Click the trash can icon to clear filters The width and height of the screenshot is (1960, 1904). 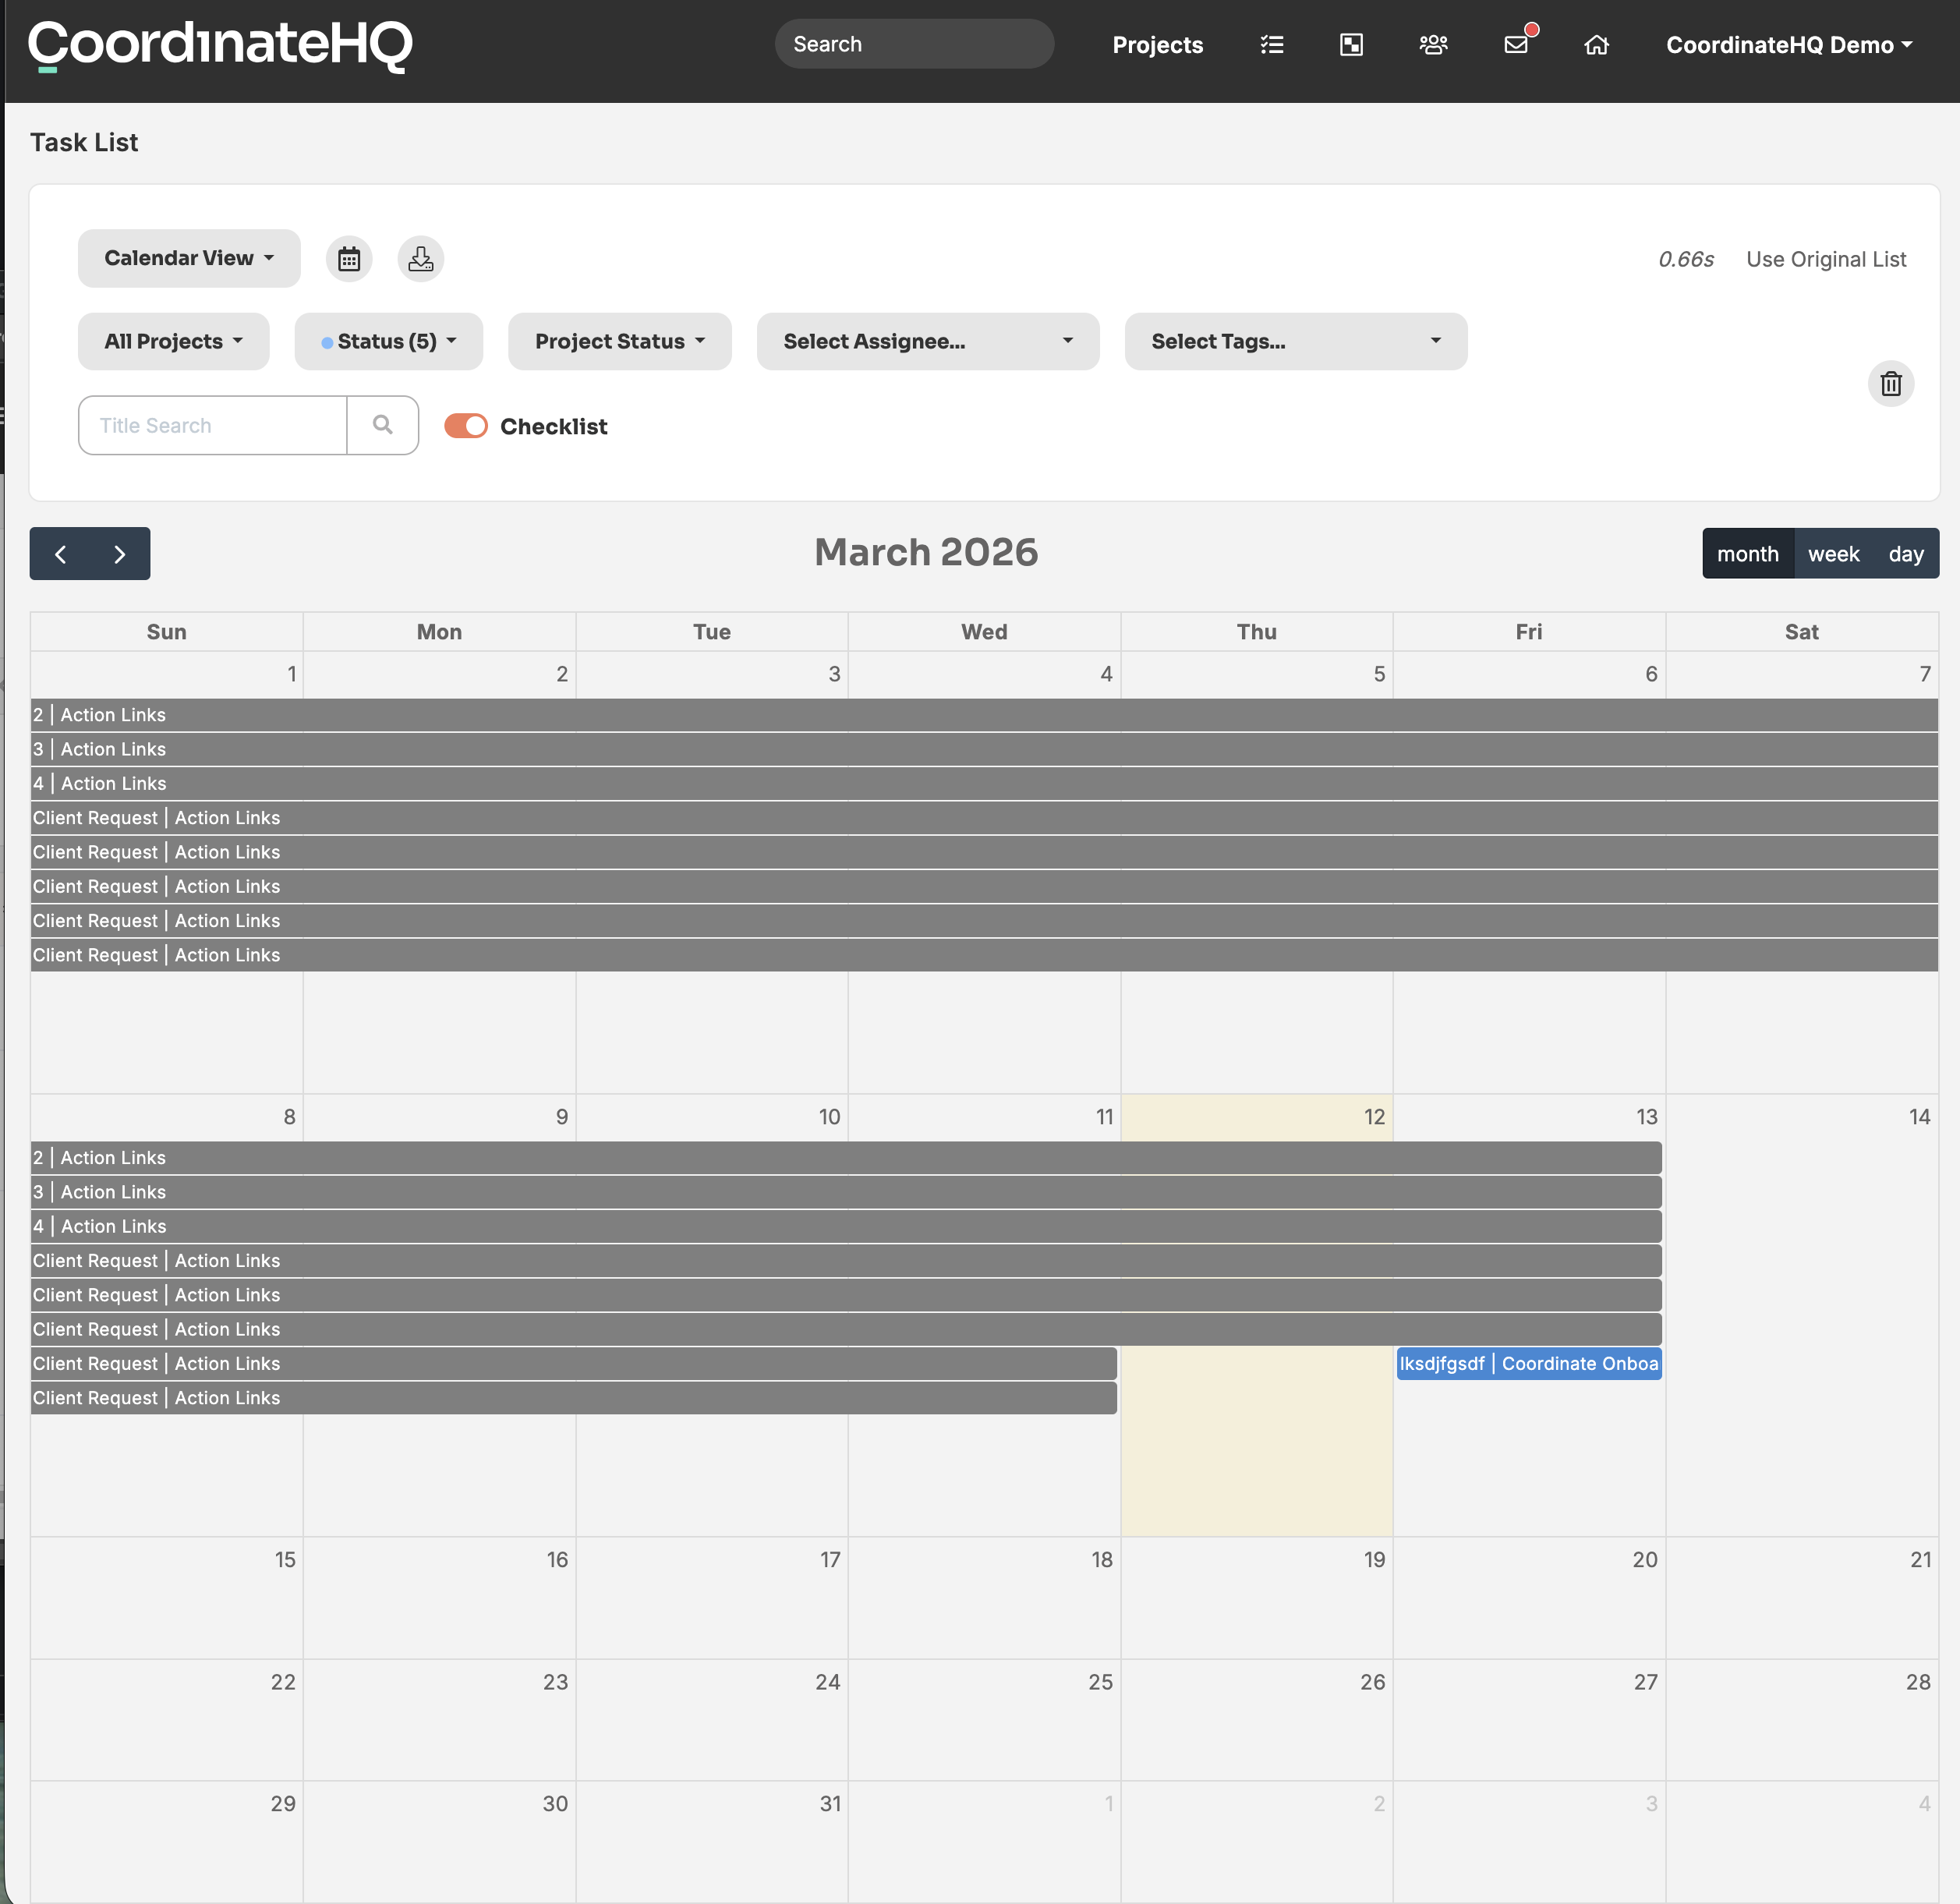point(1890,384)
